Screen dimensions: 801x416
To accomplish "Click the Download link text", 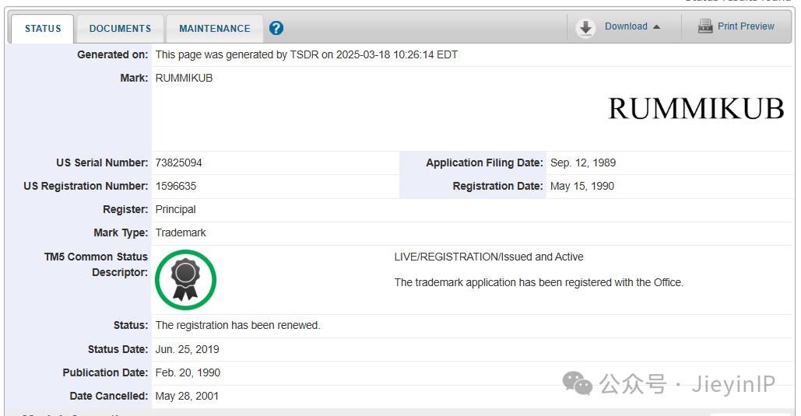I will click(x=626, y=26).
